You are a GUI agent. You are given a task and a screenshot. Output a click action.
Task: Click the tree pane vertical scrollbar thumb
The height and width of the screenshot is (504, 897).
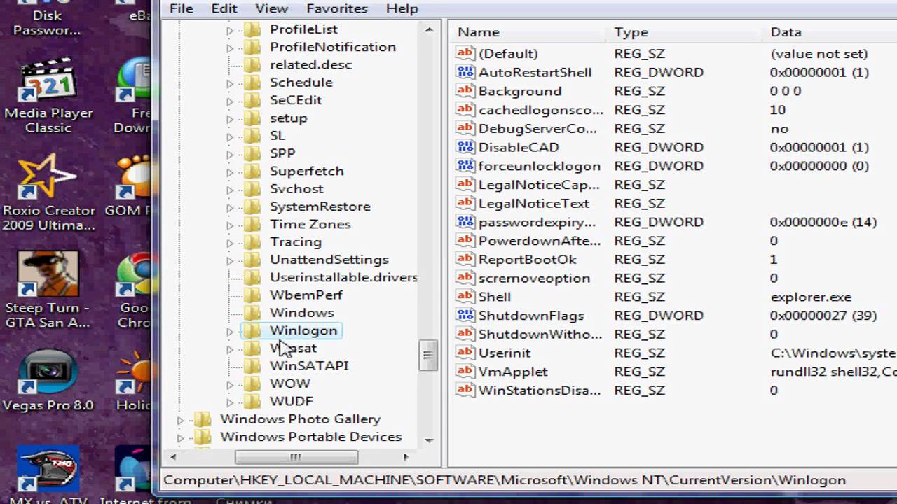(x=429, y=355)
